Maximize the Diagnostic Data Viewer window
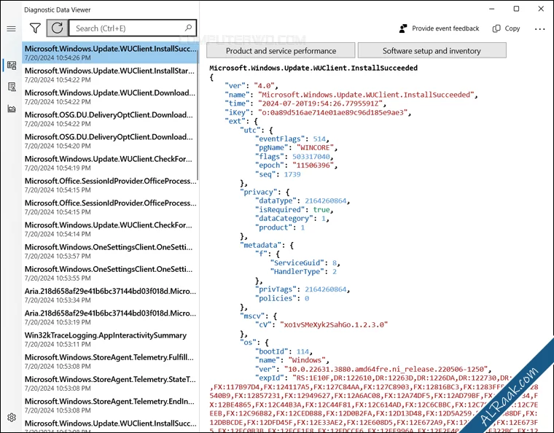This screenshot has width=554, height=433. click(x=516, y=9)
